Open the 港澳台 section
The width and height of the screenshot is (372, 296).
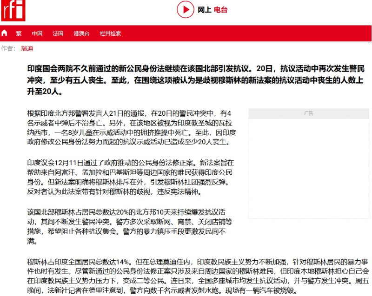(81, 33)
